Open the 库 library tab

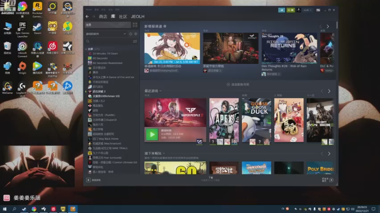[113, 17]
